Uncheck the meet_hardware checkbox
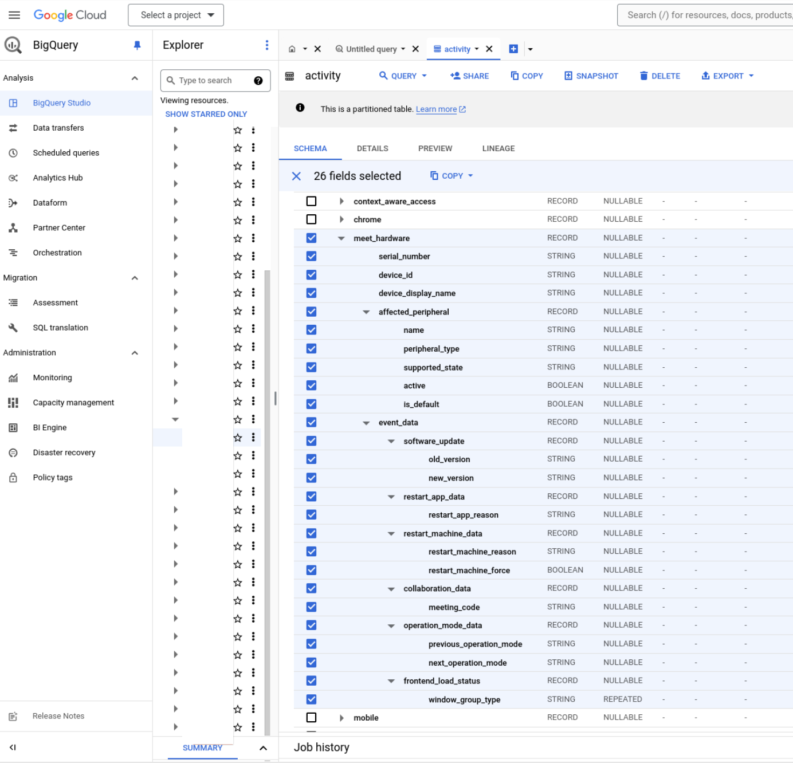The image size is (793, 763). tap(311, 238)
